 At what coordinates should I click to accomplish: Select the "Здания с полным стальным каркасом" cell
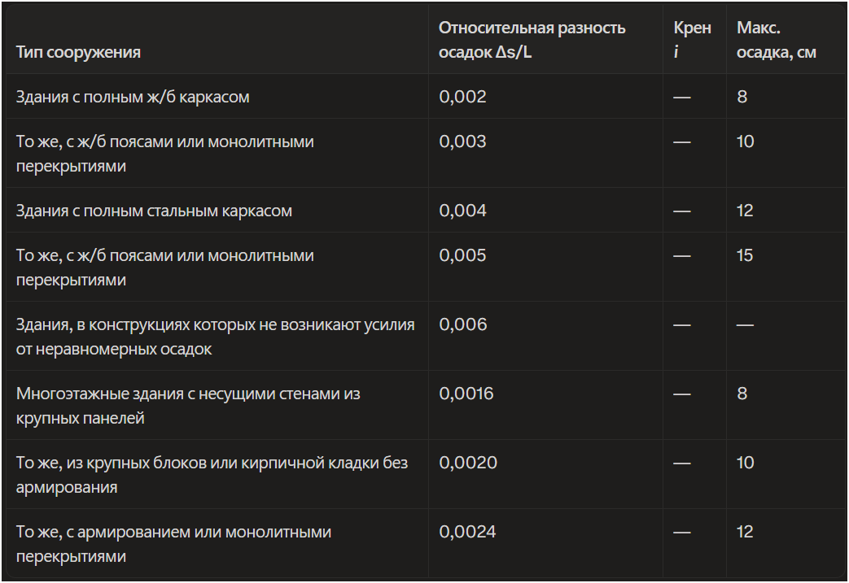(154, 211)
